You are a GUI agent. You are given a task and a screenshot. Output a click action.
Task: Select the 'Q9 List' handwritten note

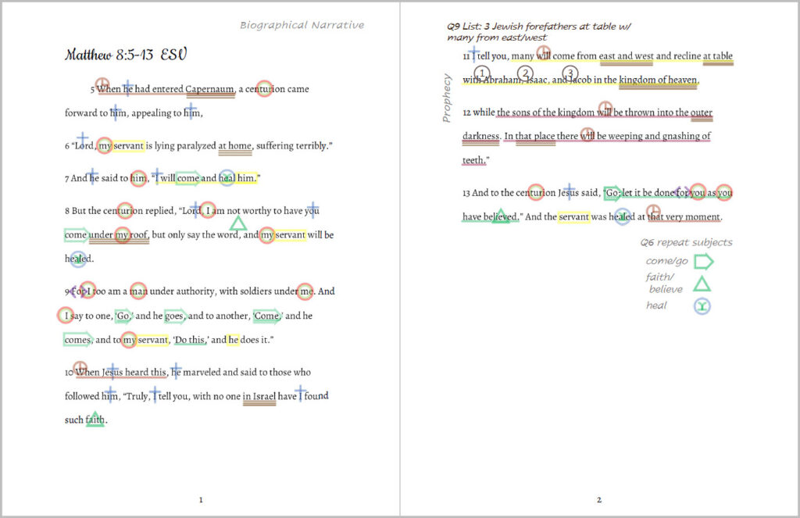pos(539,32)
